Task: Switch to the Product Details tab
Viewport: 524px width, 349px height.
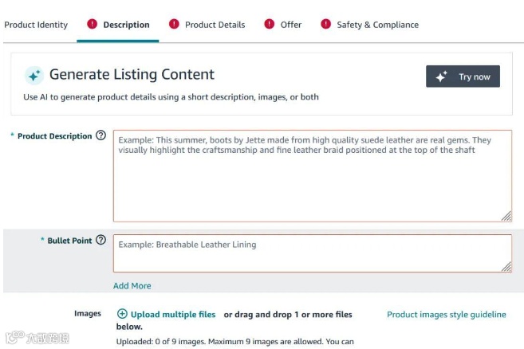Action: (215, 25)
